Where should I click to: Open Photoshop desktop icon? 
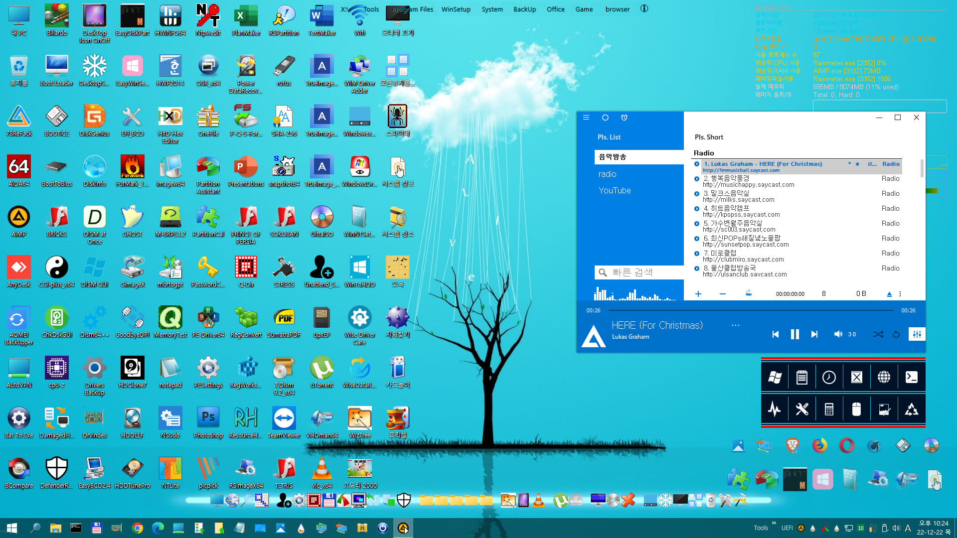[x=208, y=422]
